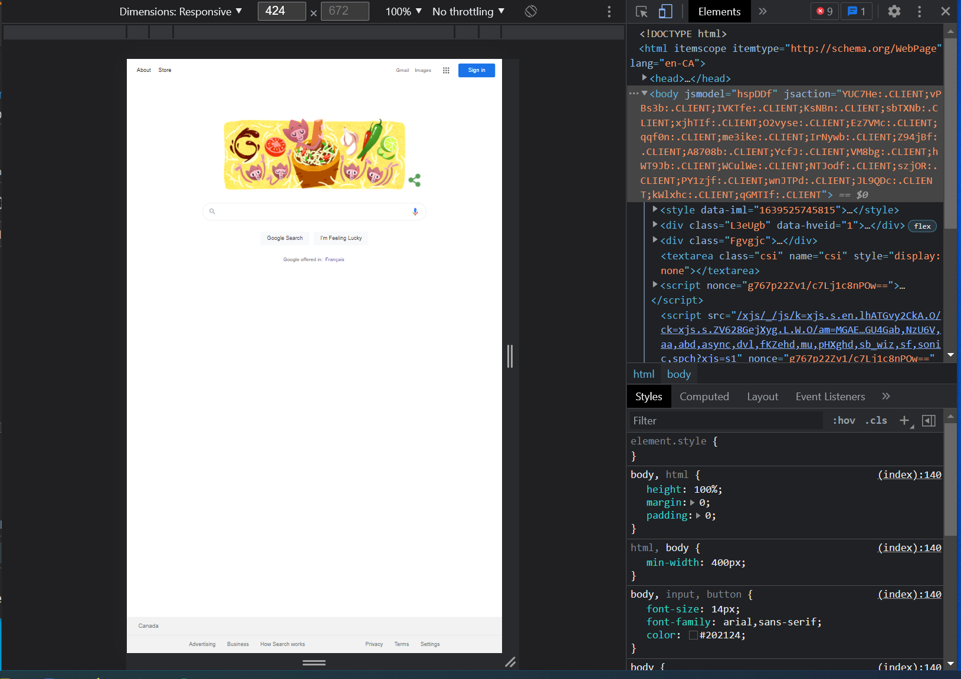Open the Privacy footer link
This screenshot has width=961, height=679.
click(x=374, y=644)
